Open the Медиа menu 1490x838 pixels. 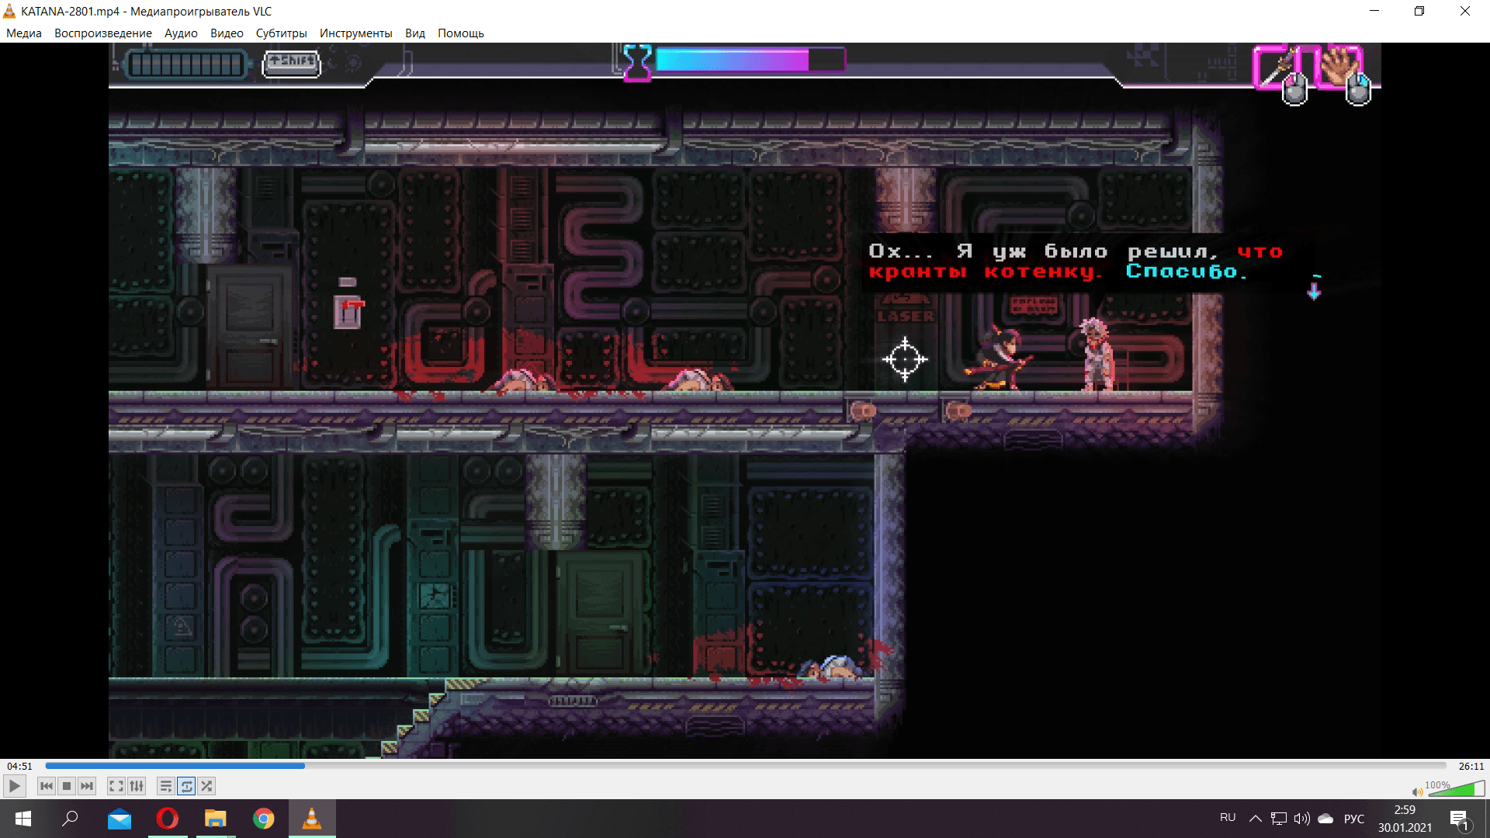point(24,33)
